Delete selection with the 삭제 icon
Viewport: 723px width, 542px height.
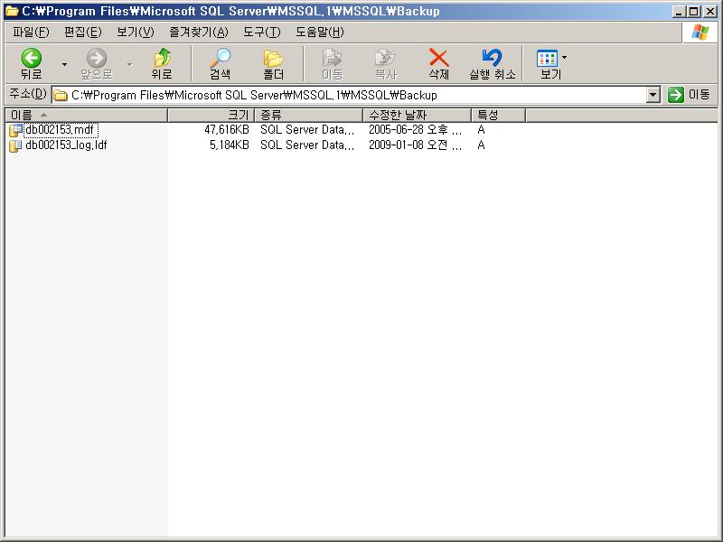[x=438, y=63]
